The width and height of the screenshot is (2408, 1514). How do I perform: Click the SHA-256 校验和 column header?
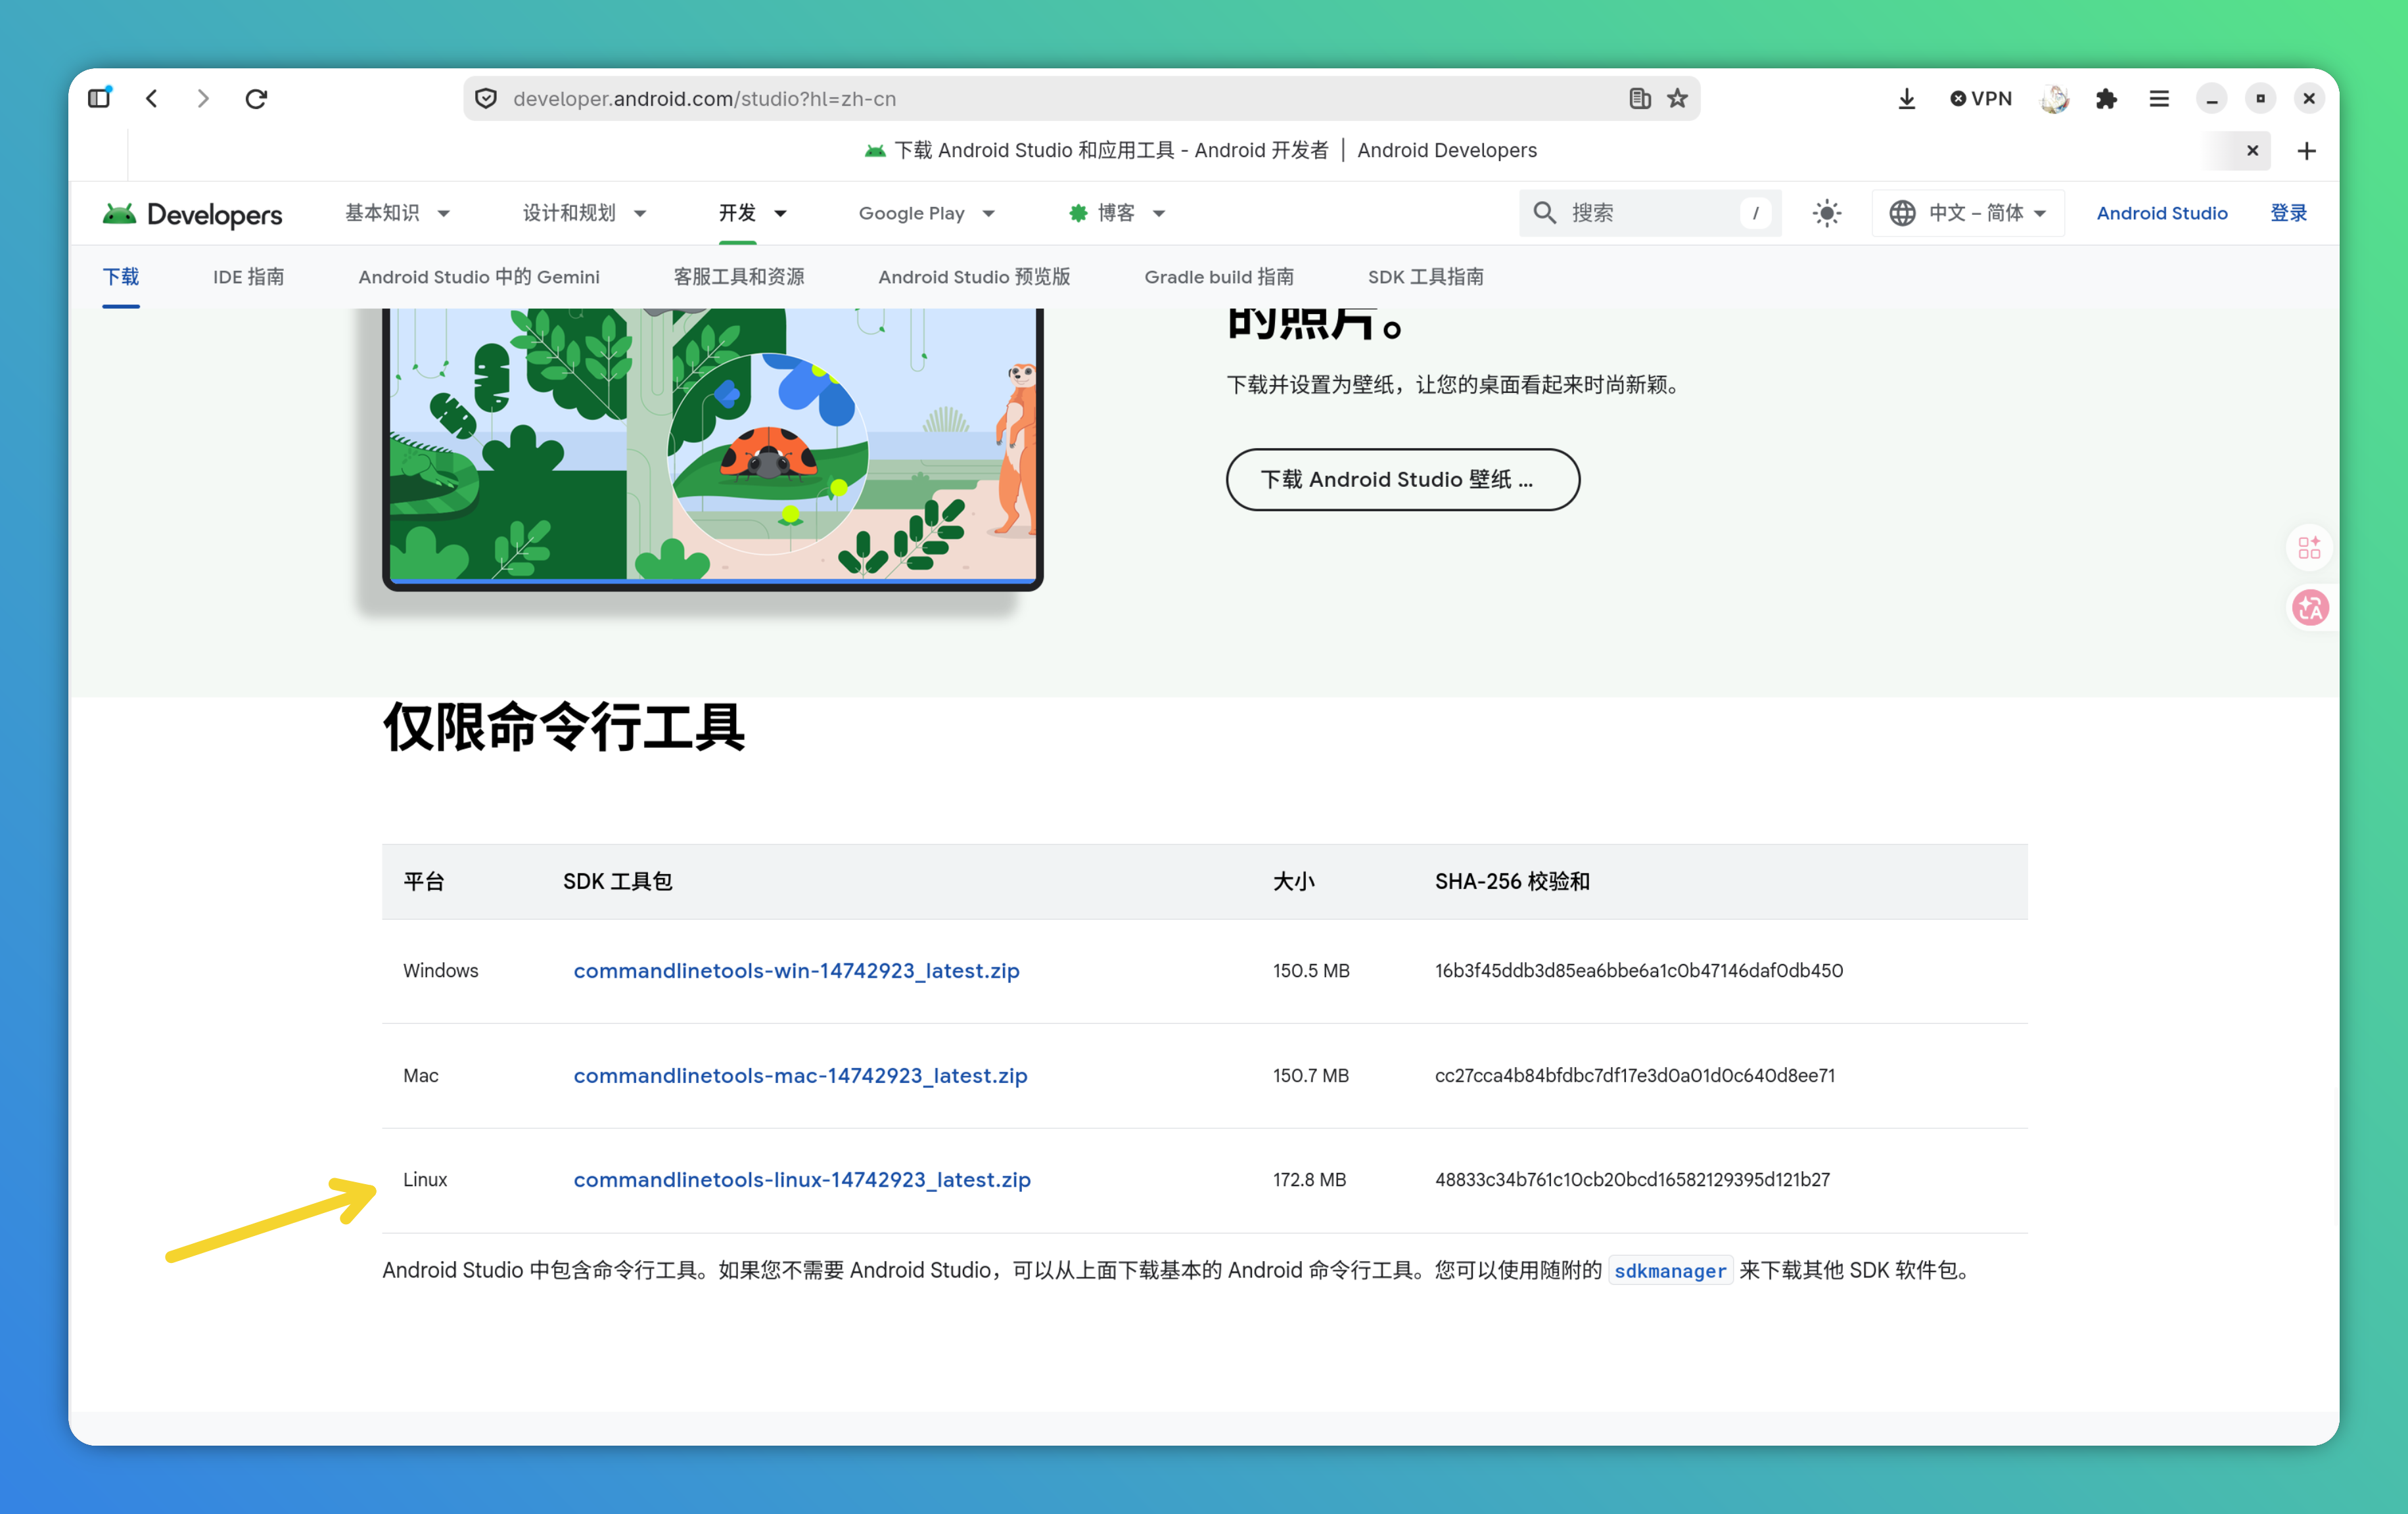point(1511,881)
